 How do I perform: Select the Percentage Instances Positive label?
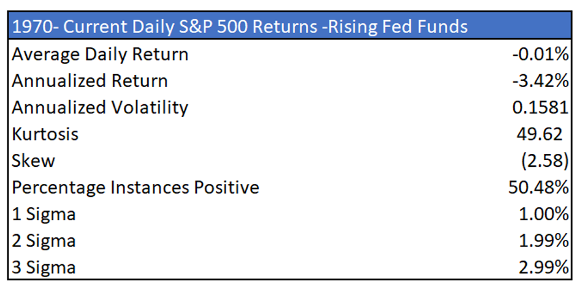pos(136,188)
